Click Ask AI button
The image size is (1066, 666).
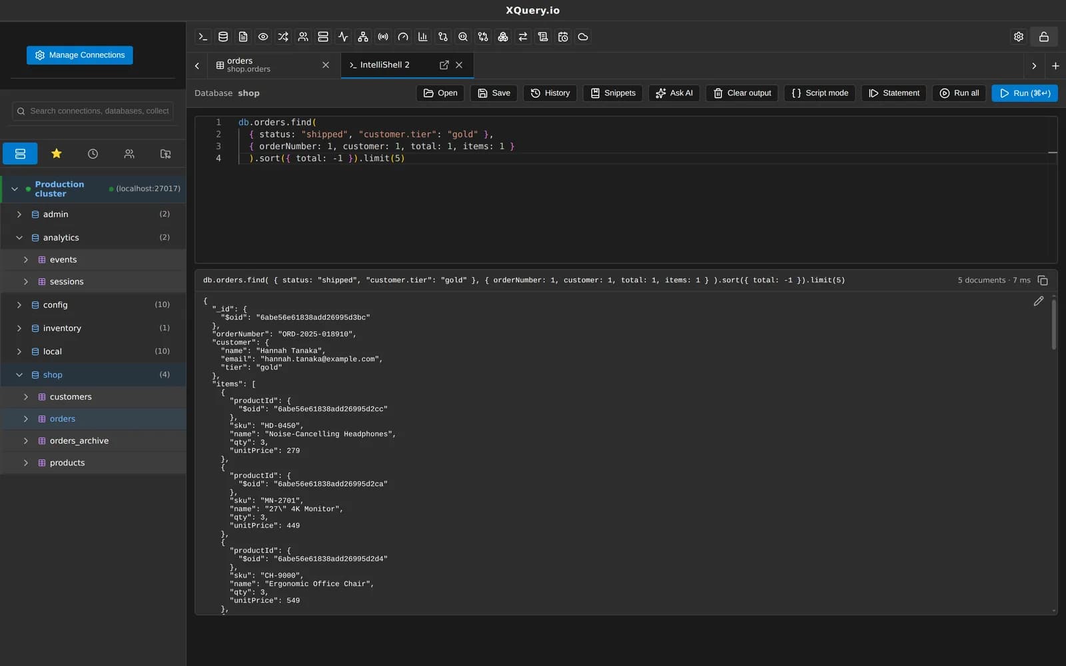coord(674,93)
